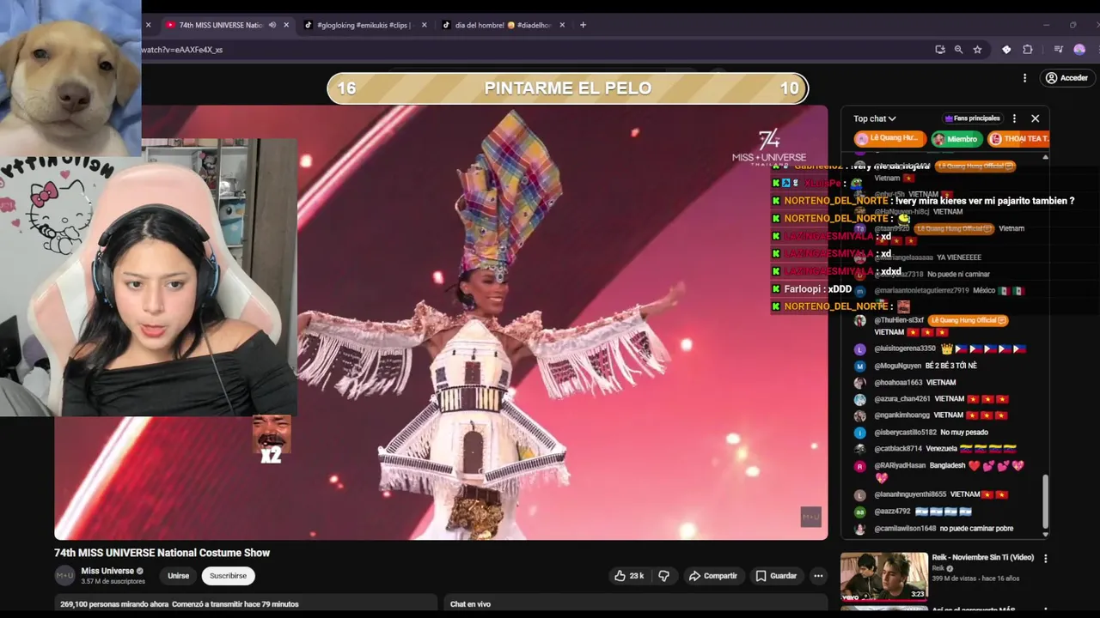This screenshot has width=1100, height=618.
Task: Click the chat scrollbar thumb
Action: 1045,500
